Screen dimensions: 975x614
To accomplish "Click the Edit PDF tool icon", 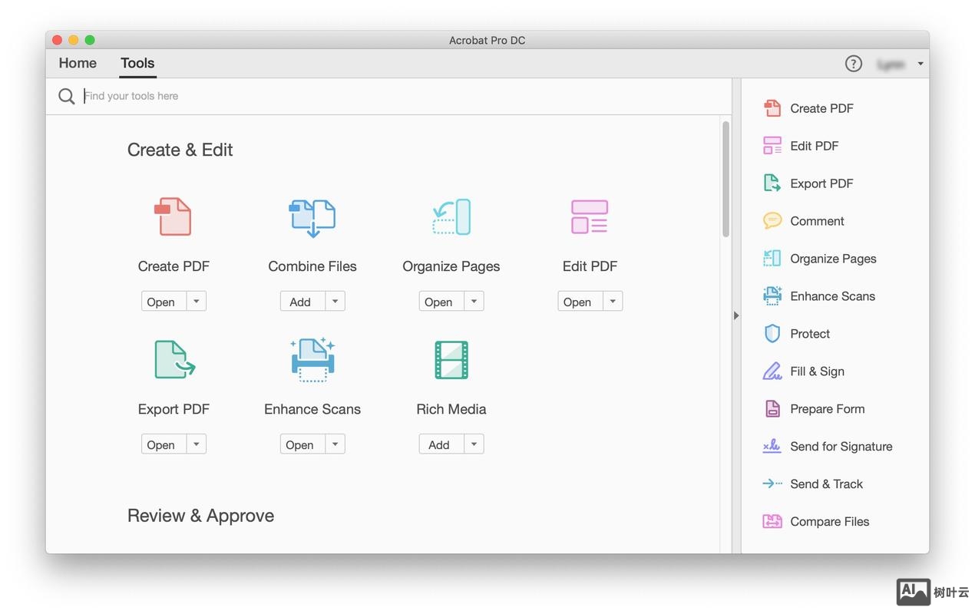I will 590,216.
